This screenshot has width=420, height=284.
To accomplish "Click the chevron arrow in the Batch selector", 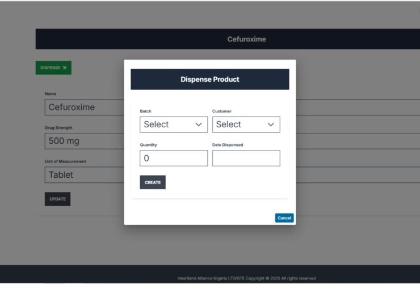I will [199, 124].
